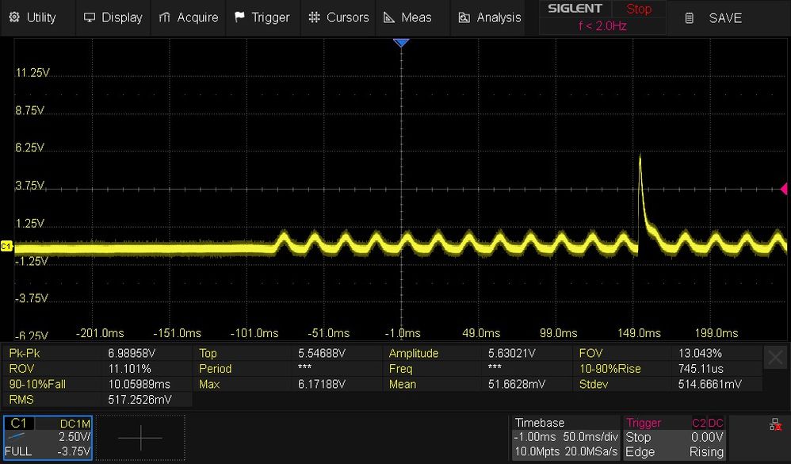Click the waveform spike peak

point(640,155)
